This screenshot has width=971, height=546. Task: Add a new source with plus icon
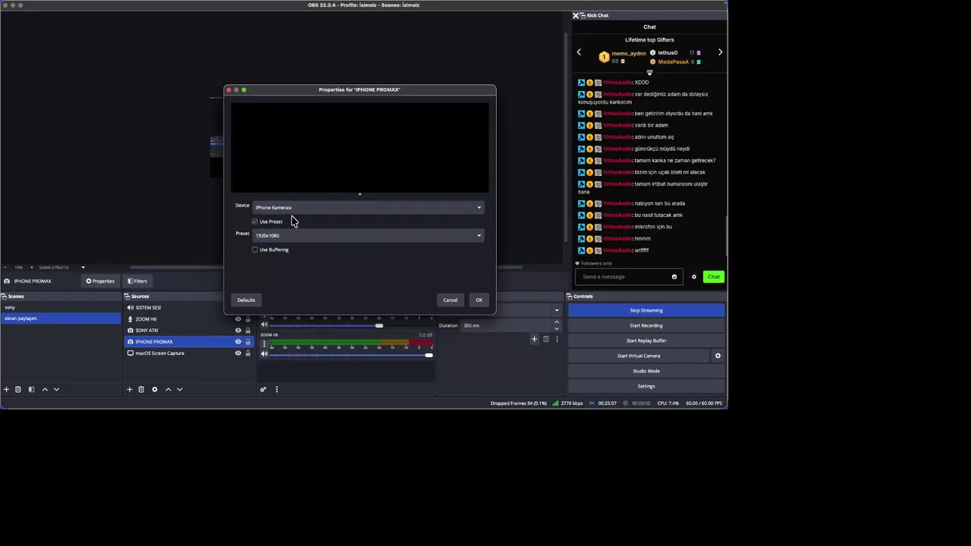coord(130,389)
